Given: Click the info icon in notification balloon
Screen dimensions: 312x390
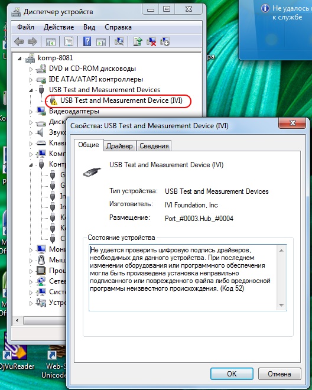Looking at the screenshot, I should point(265,8).
